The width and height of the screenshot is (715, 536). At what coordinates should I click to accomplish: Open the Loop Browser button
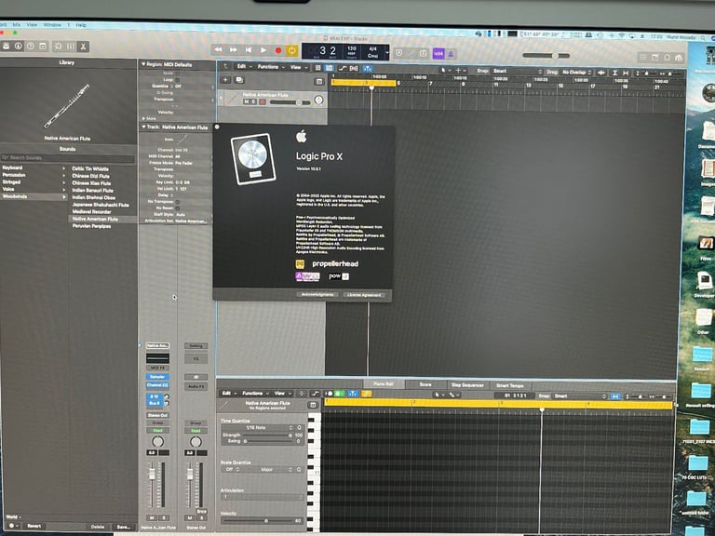click(667, 58)
